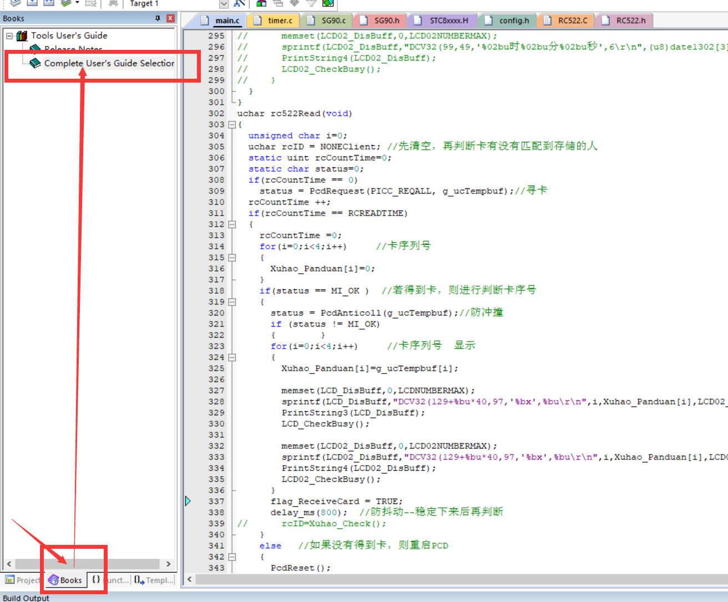
Task: Open the Target 1 selection dropdown
Action: pyautogui.click(x=224, y=4)
